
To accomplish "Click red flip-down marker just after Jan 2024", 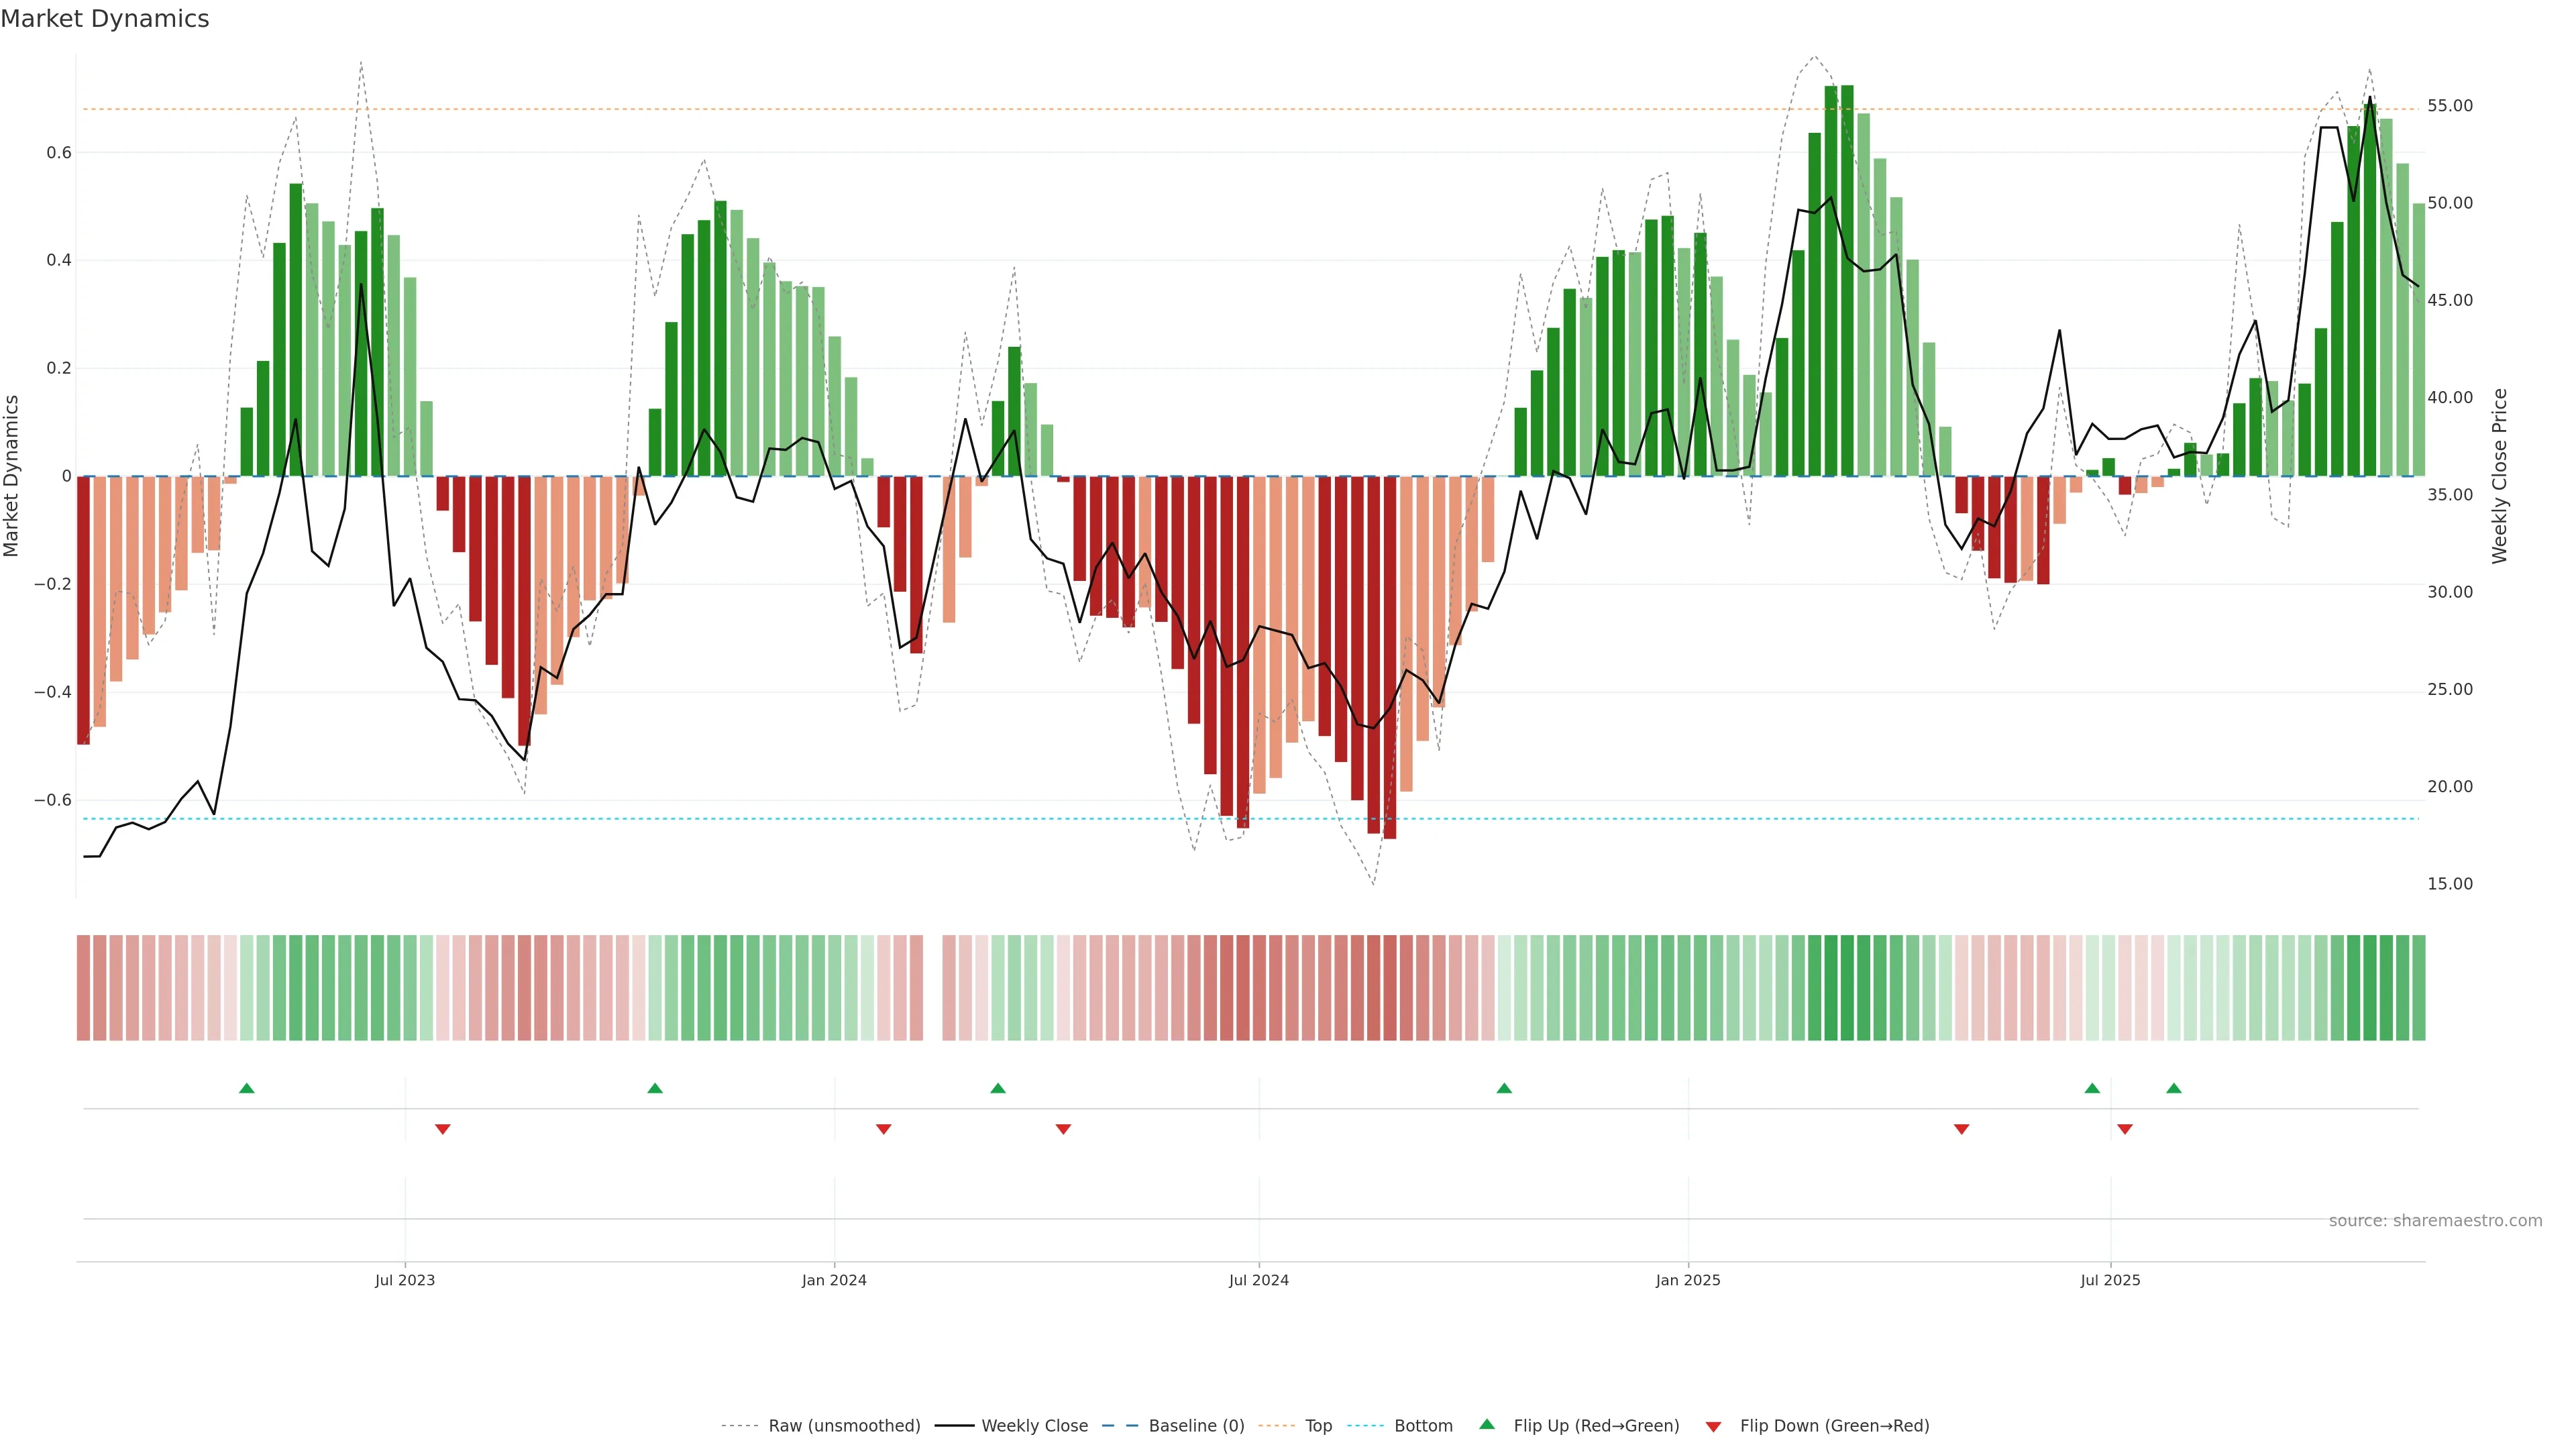I will [x=883, y=1129].
